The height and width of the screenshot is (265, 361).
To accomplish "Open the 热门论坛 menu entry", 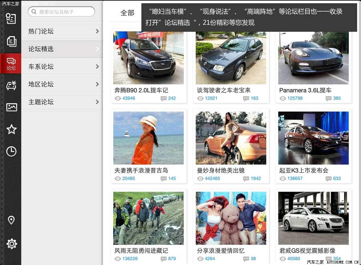I will click(62, 31).
